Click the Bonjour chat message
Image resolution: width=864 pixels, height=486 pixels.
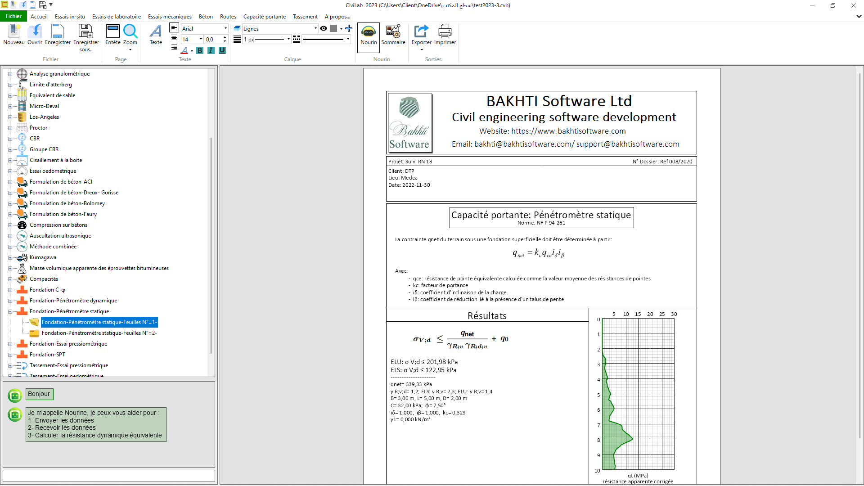[x=39, y=394]
